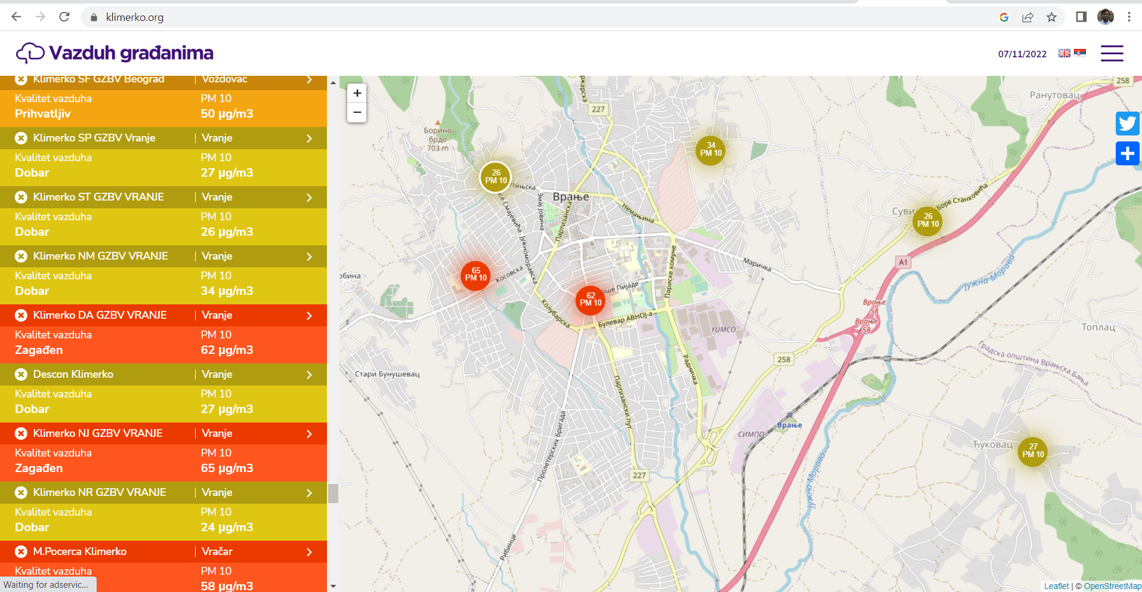The image size is (1142, 592).
Task: Open the browser side panel
Action: coord(1081,17)
